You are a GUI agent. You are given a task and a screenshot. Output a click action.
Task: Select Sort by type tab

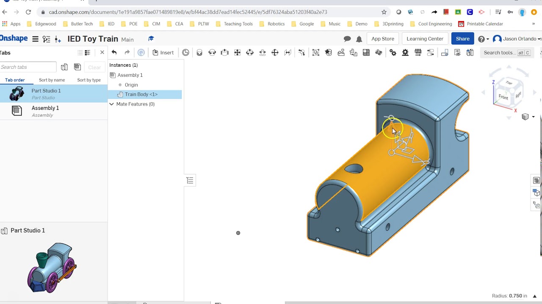89,80
